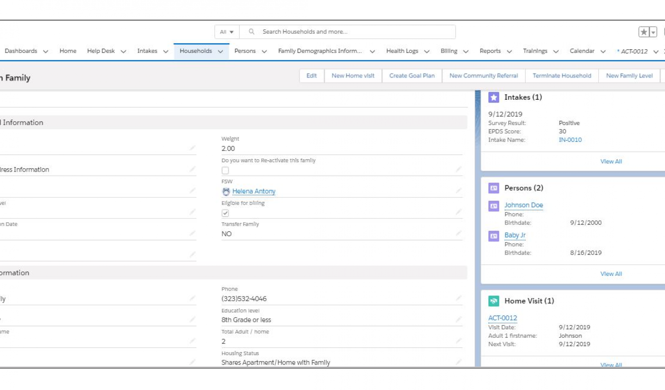
Task: Open the IN-0010 intake link
Action: [570, 140]
